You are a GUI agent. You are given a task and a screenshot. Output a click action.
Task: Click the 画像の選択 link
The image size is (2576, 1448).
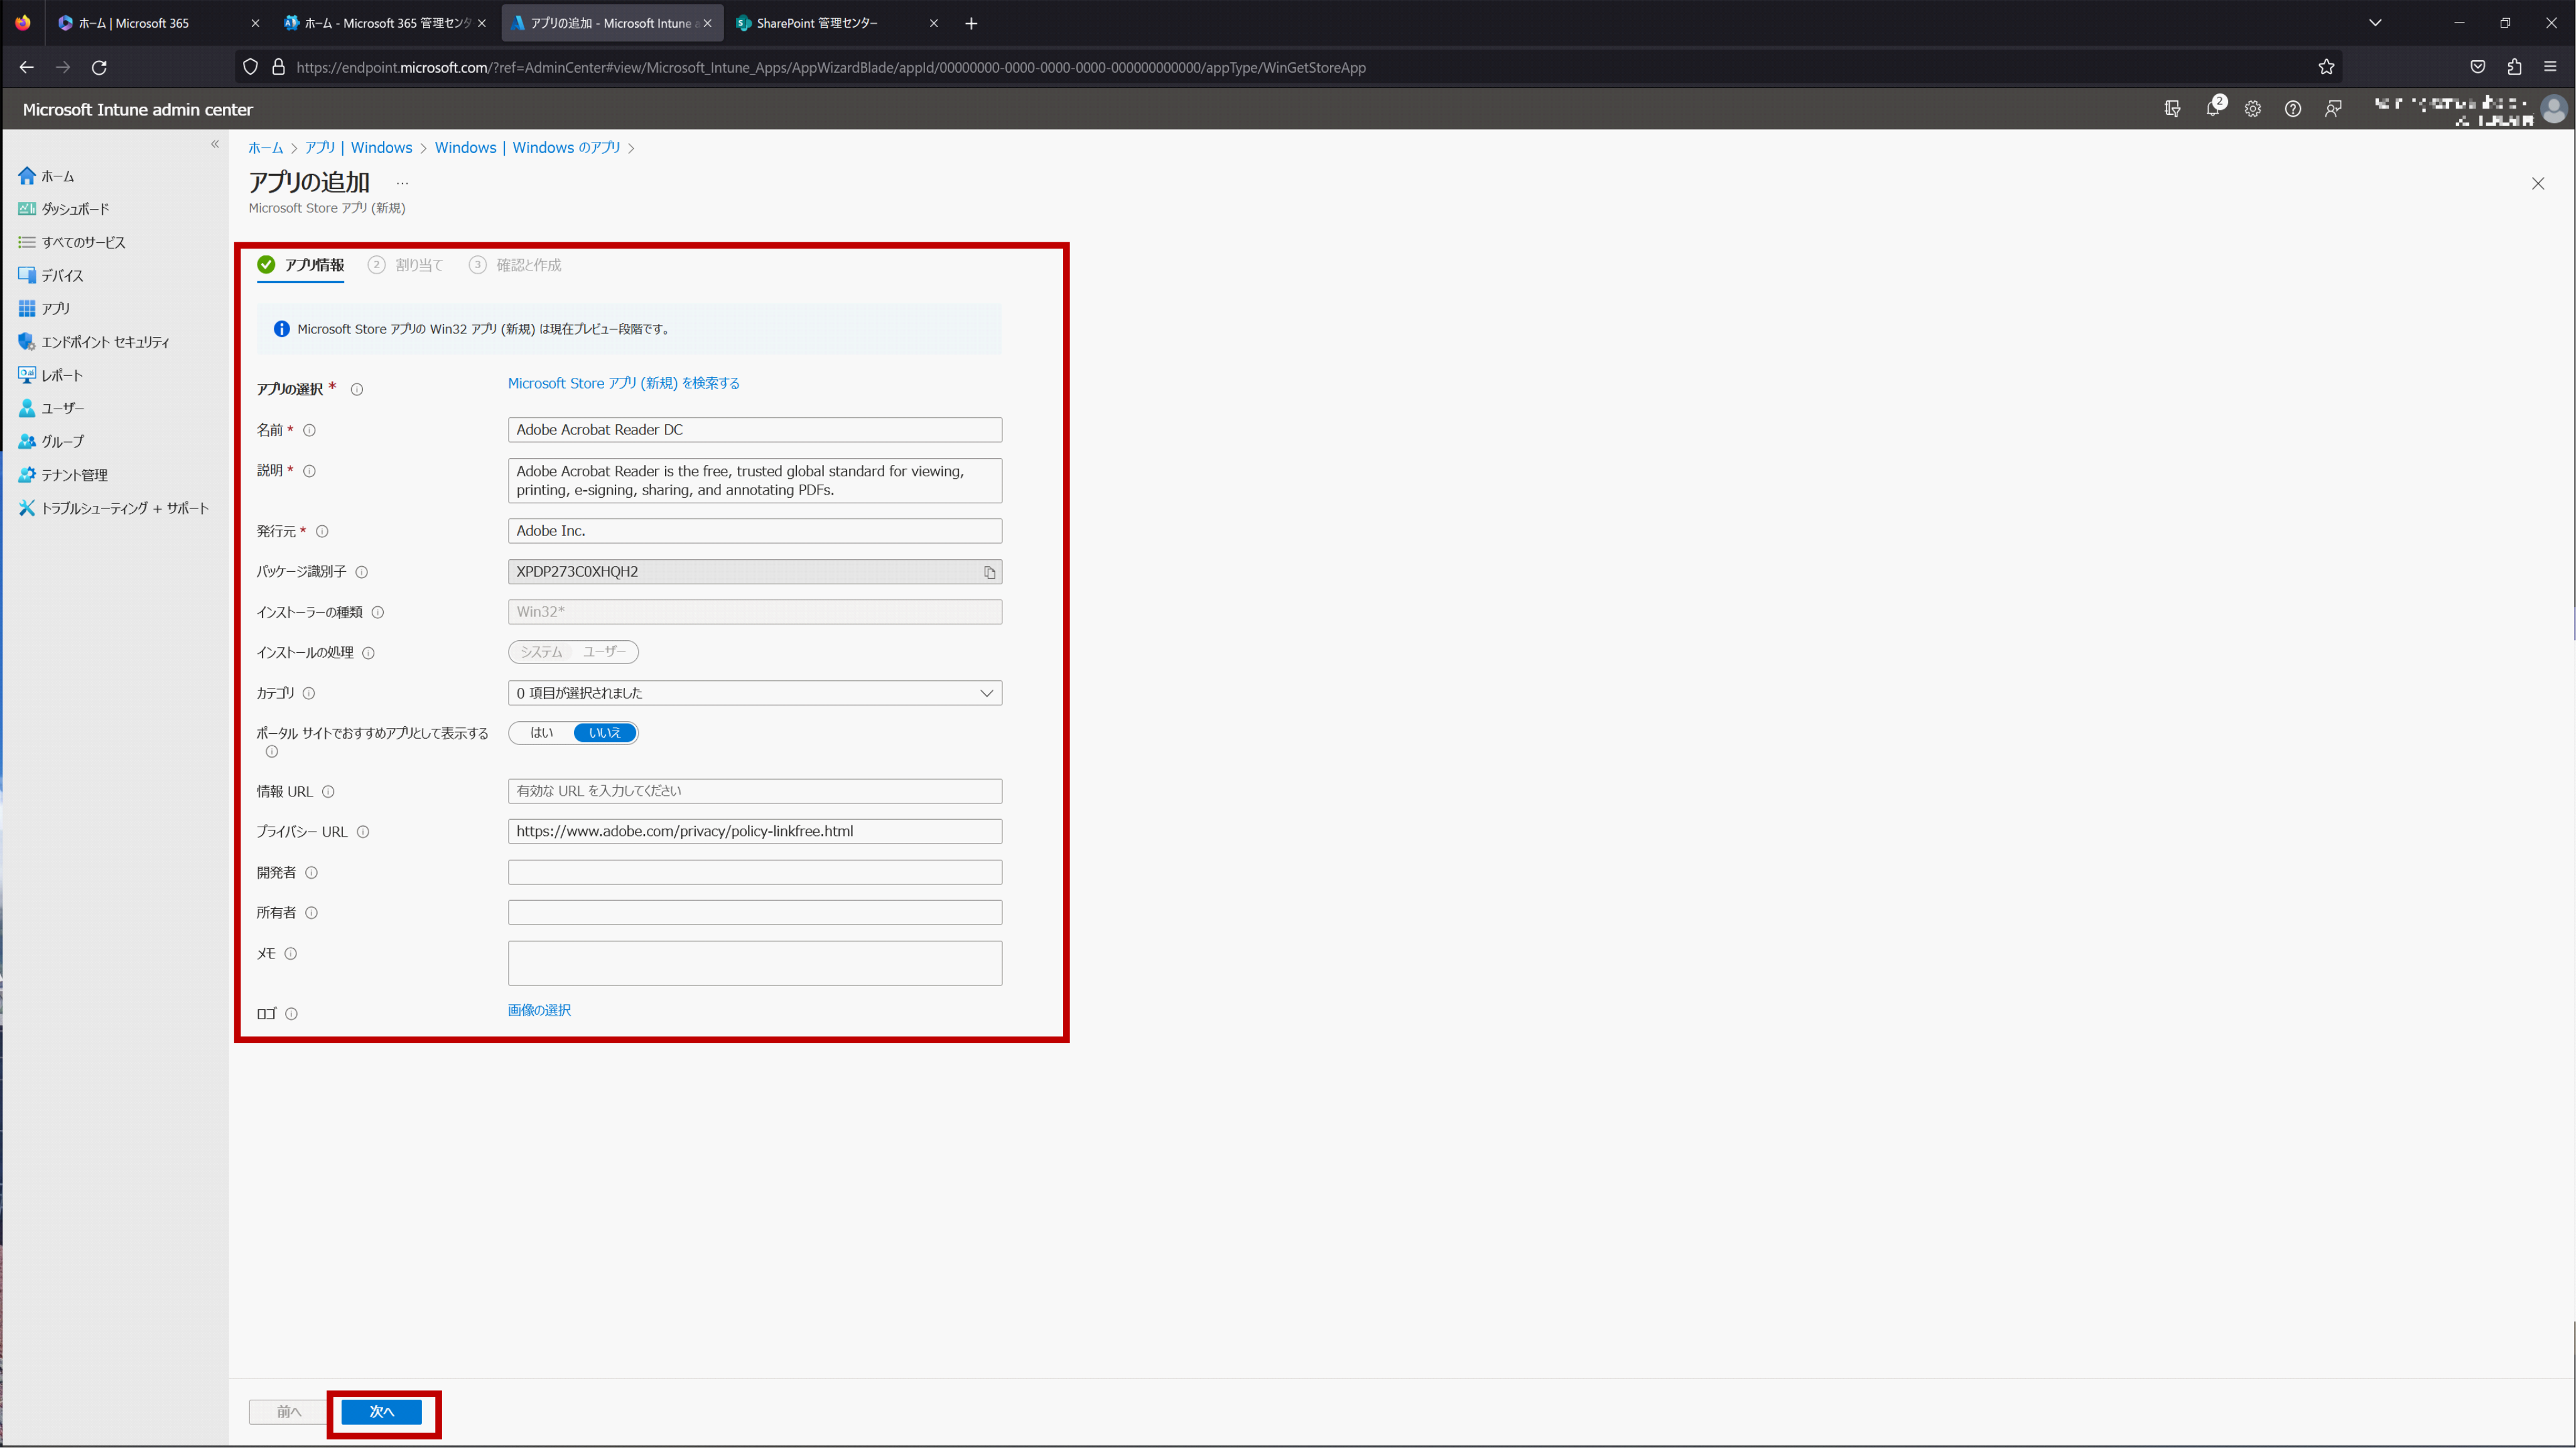[540, 1011]
